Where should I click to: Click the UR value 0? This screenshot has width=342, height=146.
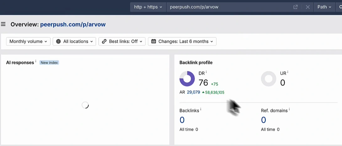(x=282, y=83)
